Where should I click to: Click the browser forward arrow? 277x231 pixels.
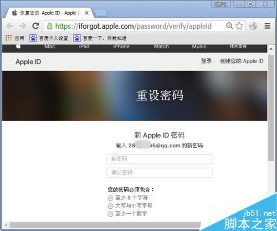(23, 26)
